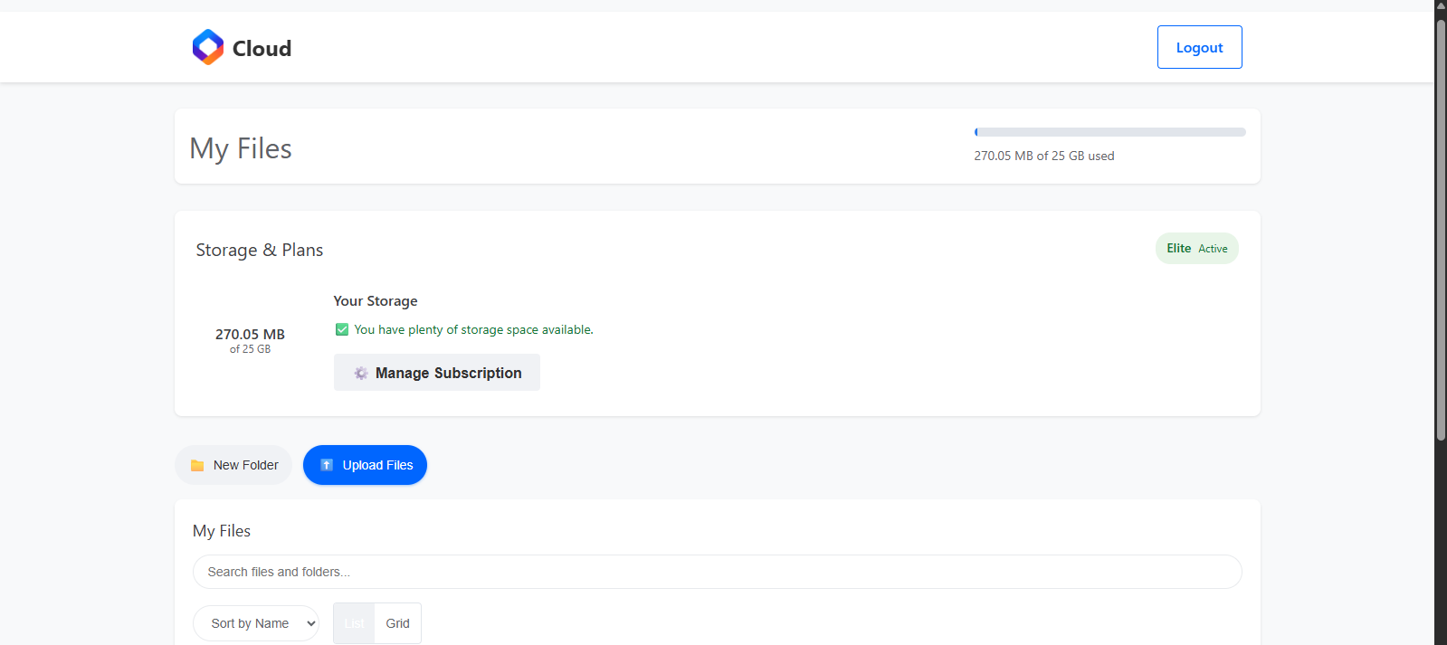The height and width of the screenshot is (645, 1447).
Task: Click the Active status label
Action: click(1212, 248)
